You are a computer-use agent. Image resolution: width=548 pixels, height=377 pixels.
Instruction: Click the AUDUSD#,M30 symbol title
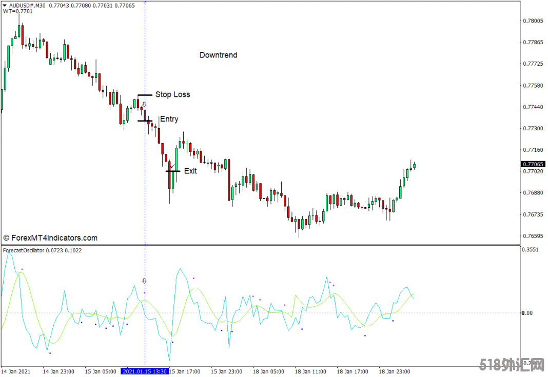coord(28,5)
